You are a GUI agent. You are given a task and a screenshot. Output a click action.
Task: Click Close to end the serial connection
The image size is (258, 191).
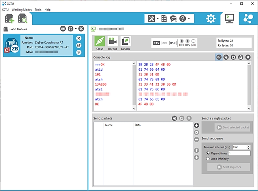tap(100, 43)
